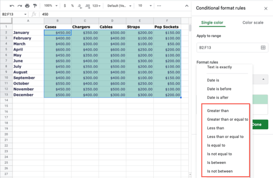This screenshot has height=178, width=273.
Task: Open the more formats 123 dropdown
Action: point(97,6)
